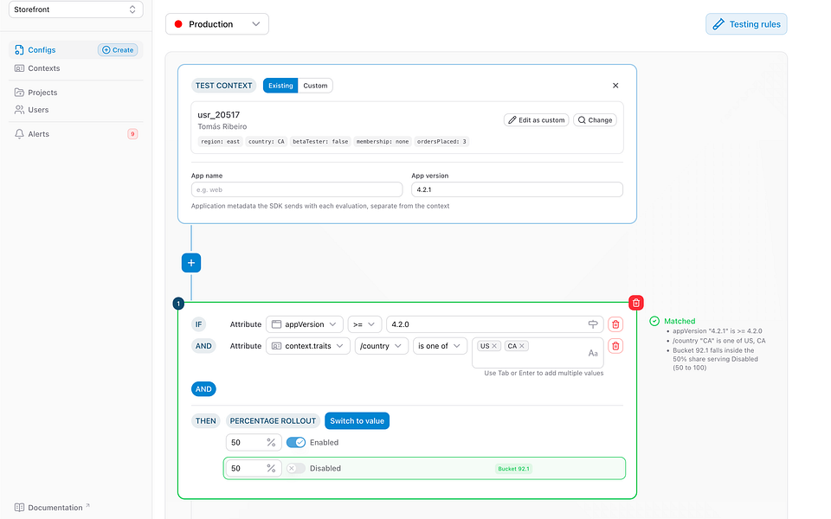Remove the US value tag
831x519 pixels.
[x=494, y=346]
